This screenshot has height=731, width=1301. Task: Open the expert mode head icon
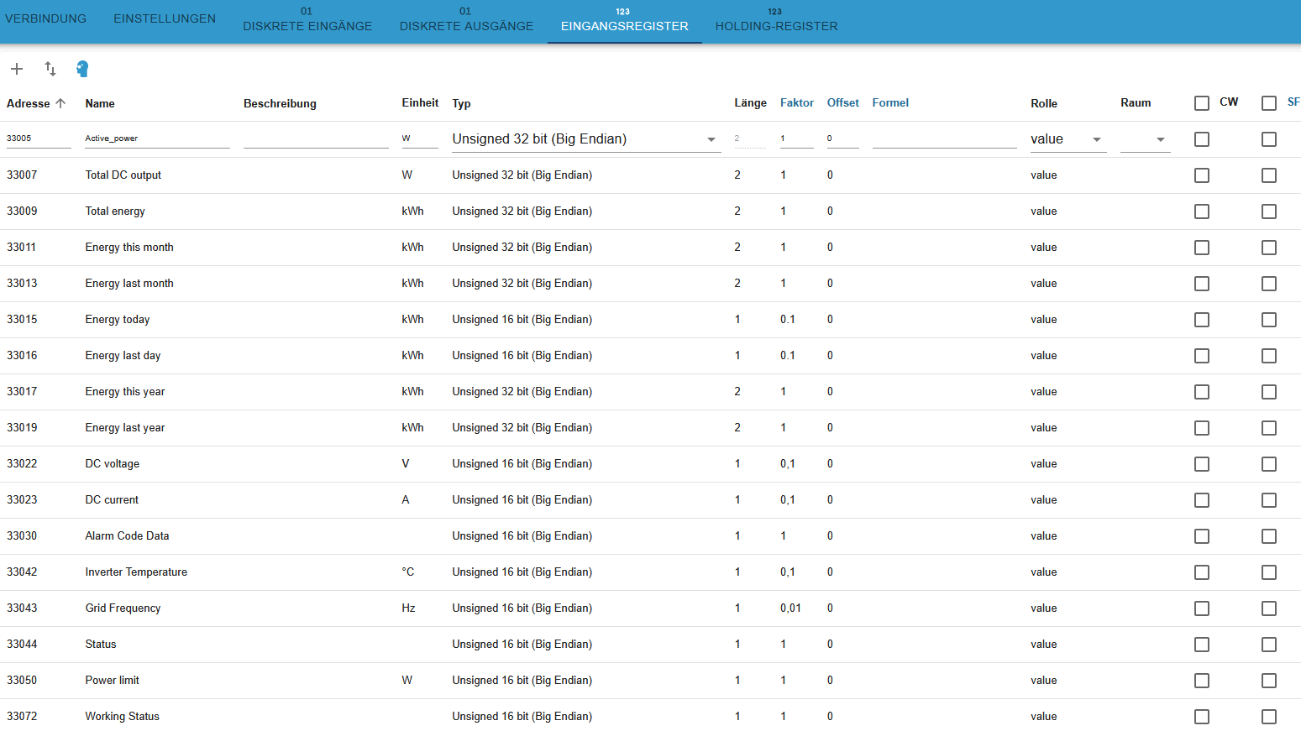[82, 69]
